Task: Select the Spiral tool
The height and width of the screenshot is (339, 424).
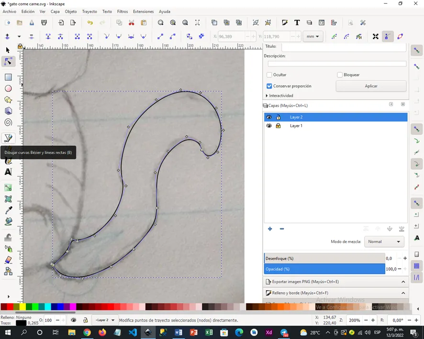Action: (x=8, y=122)
